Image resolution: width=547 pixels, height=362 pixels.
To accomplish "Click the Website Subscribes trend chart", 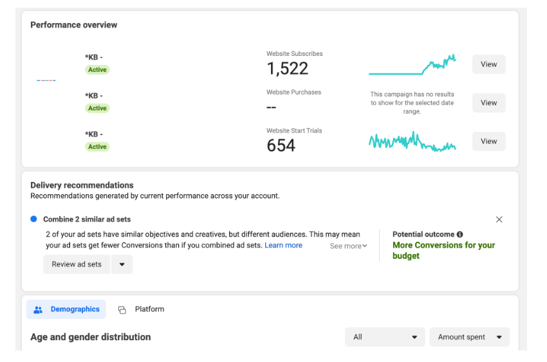I will click(412, 64).
